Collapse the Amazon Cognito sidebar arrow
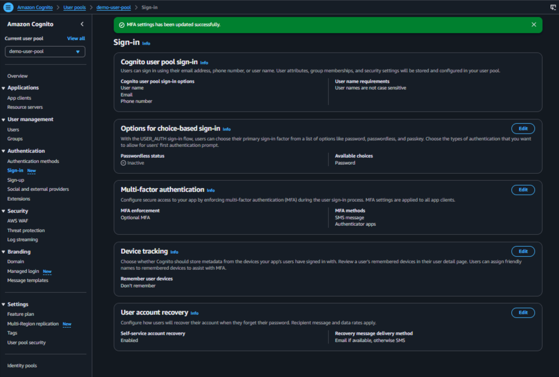Image resolution: width=559 pixels, height=377 pixels. 82,24
